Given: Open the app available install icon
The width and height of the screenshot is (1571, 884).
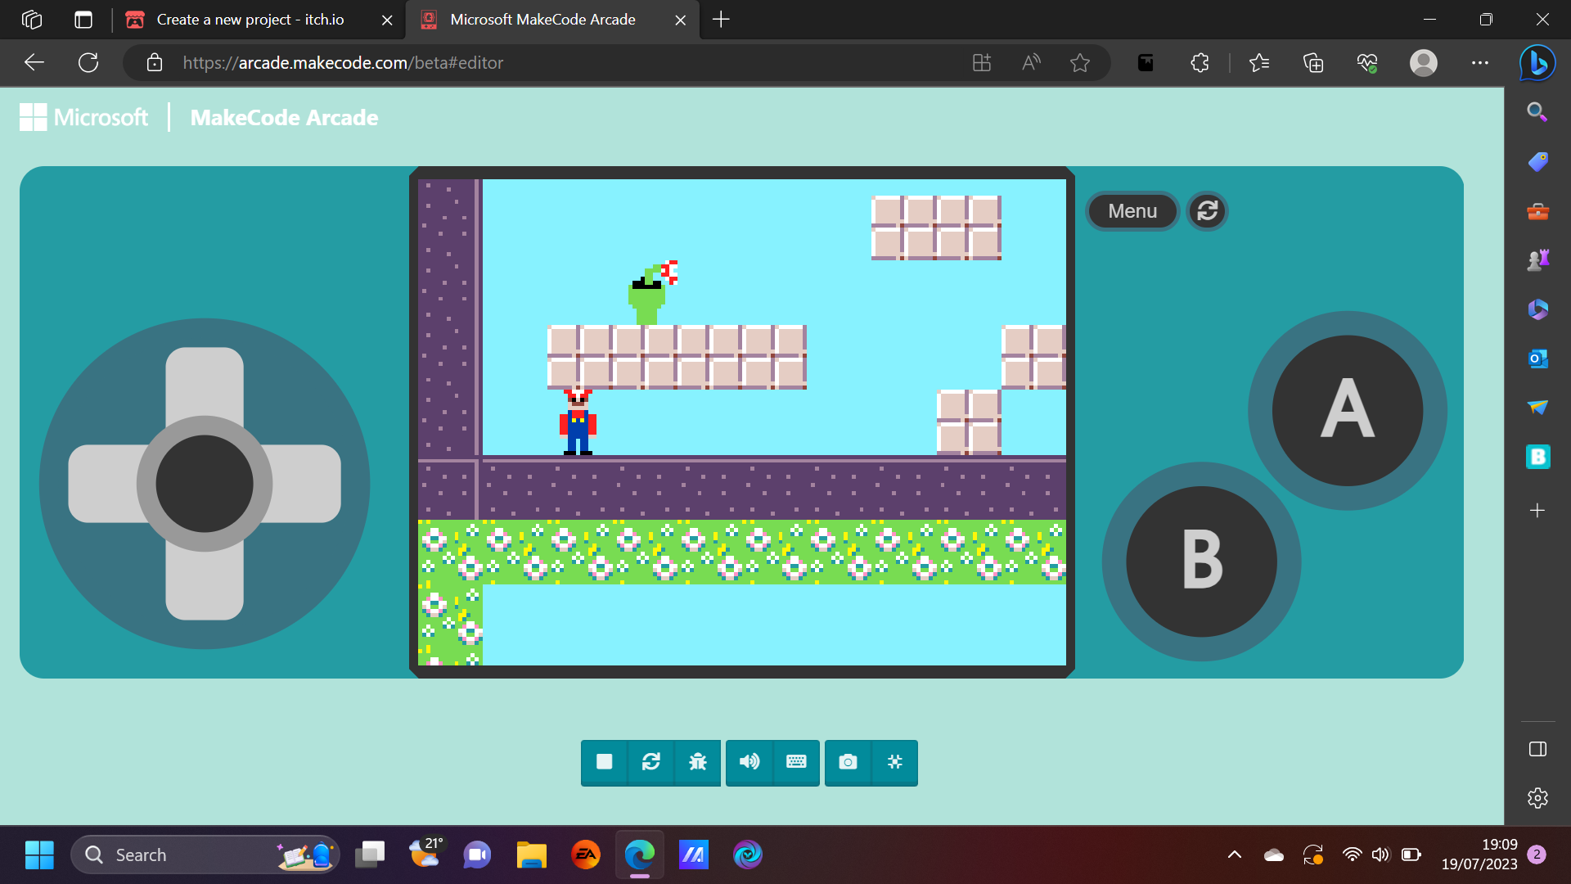Looking at the screenshot, I should pos(982,62).
